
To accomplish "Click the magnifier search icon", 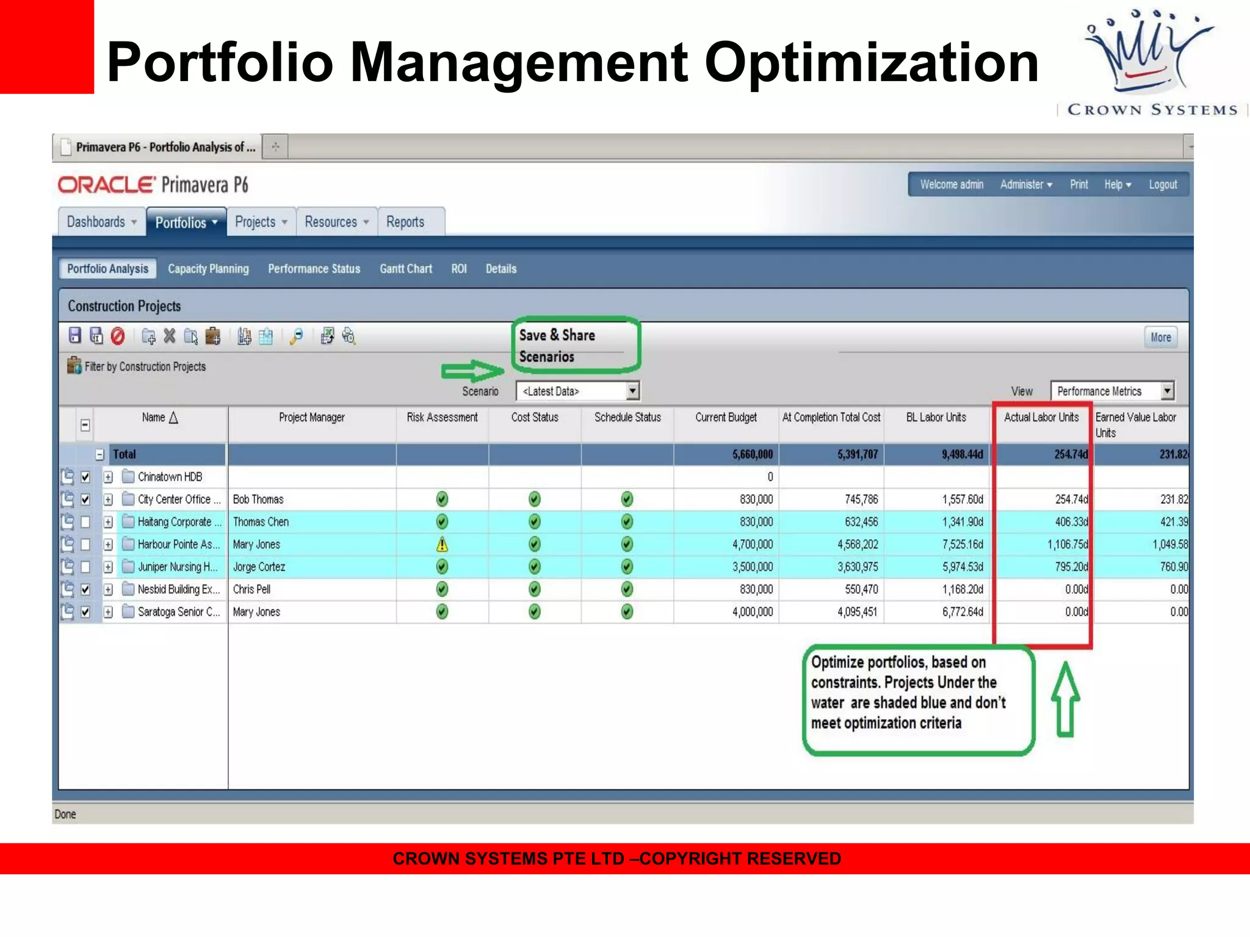I will 297,336.
